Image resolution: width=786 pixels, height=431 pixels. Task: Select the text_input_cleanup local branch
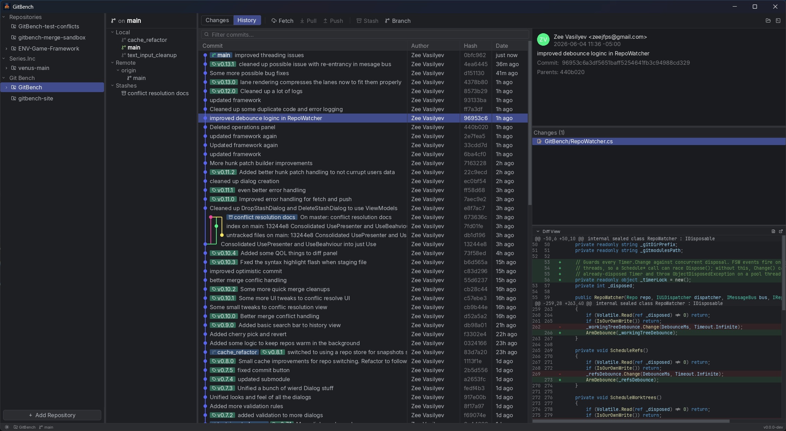point(152,55)
